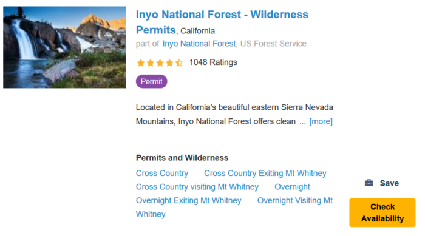Select the plain Overnight permit link

pyautogui.click(x=292, y=187)
